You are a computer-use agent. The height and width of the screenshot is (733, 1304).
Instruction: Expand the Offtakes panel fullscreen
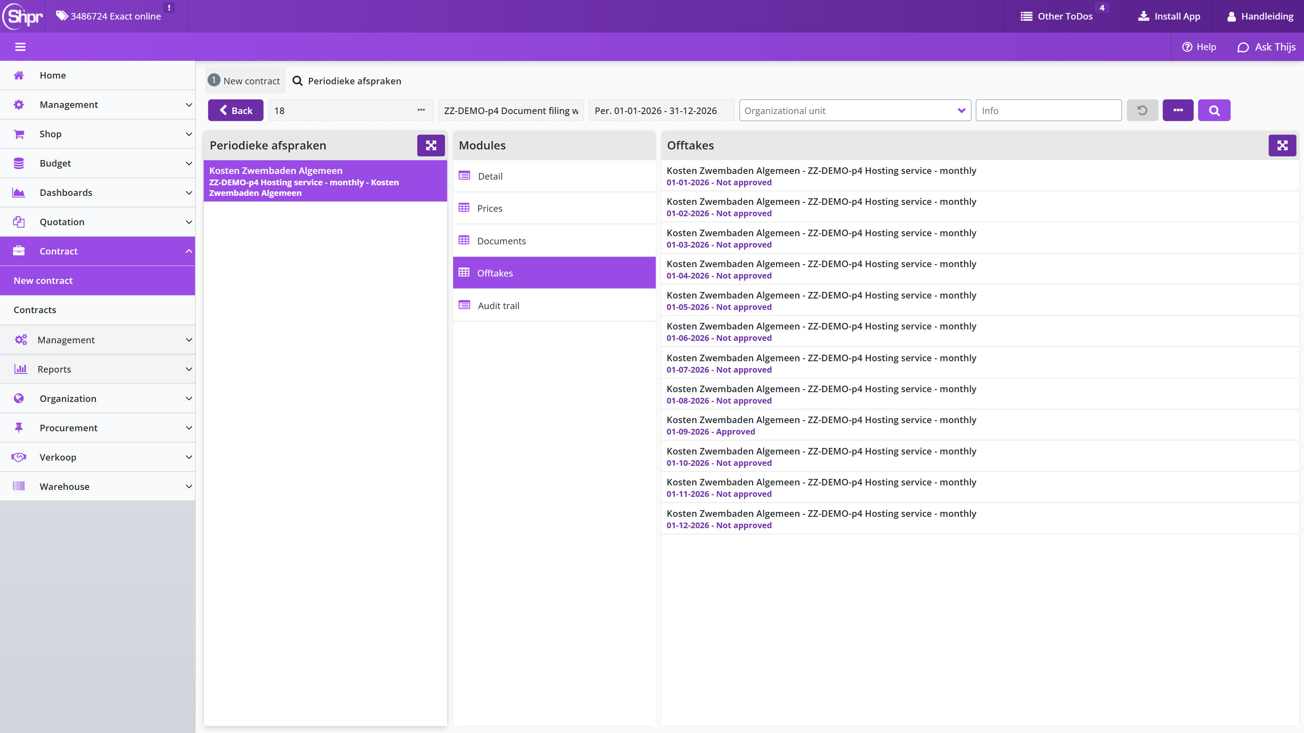(x=1282, y=146)
